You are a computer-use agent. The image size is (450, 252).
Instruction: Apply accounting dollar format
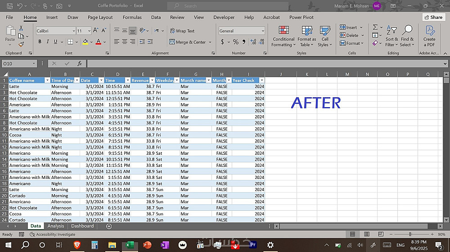pyautogui.click(x=222, y=42)
